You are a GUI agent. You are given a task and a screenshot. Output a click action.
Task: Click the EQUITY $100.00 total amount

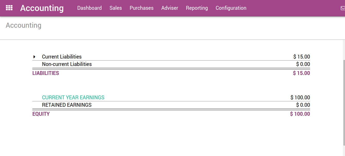click(x=300, y=114)
